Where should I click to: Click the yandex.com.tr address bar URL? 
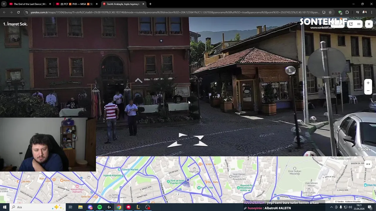click(175, 12)
